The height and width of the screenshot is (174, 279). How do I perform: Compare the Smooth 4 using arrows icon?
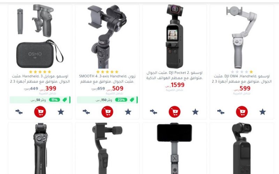coord(86,112)
